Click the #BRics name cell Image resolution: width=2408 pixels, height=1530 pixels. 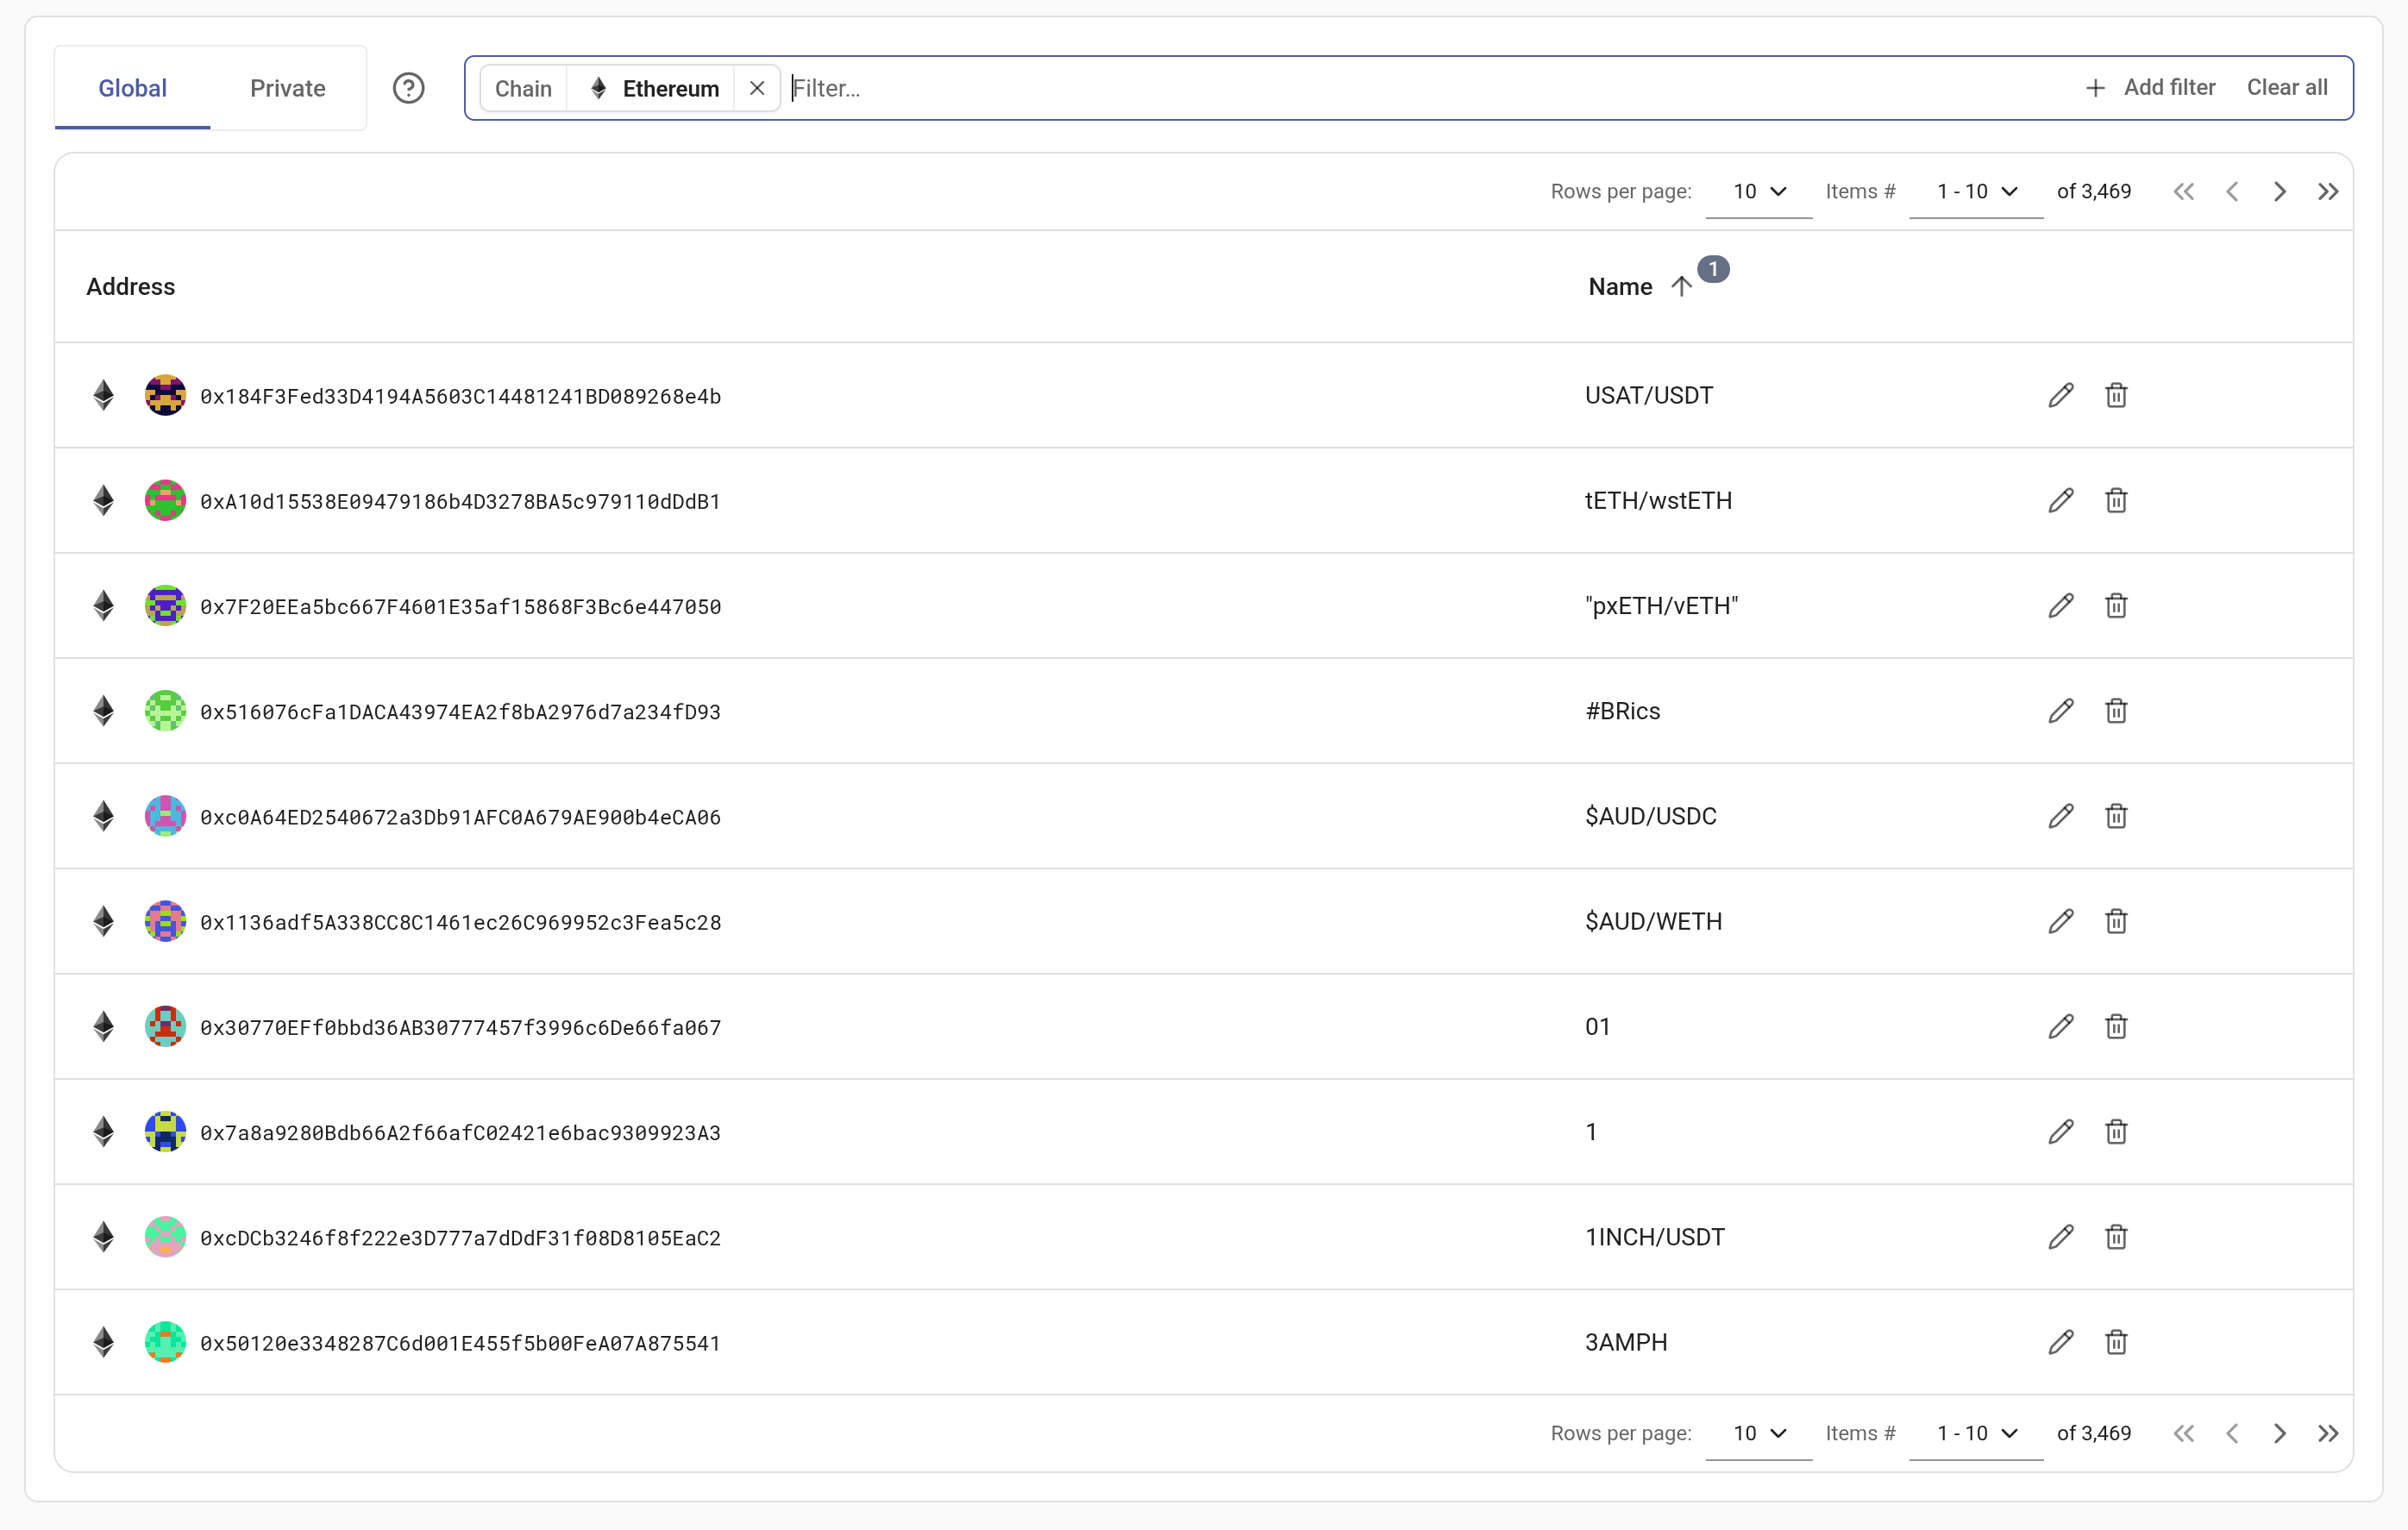[1622, 711]
